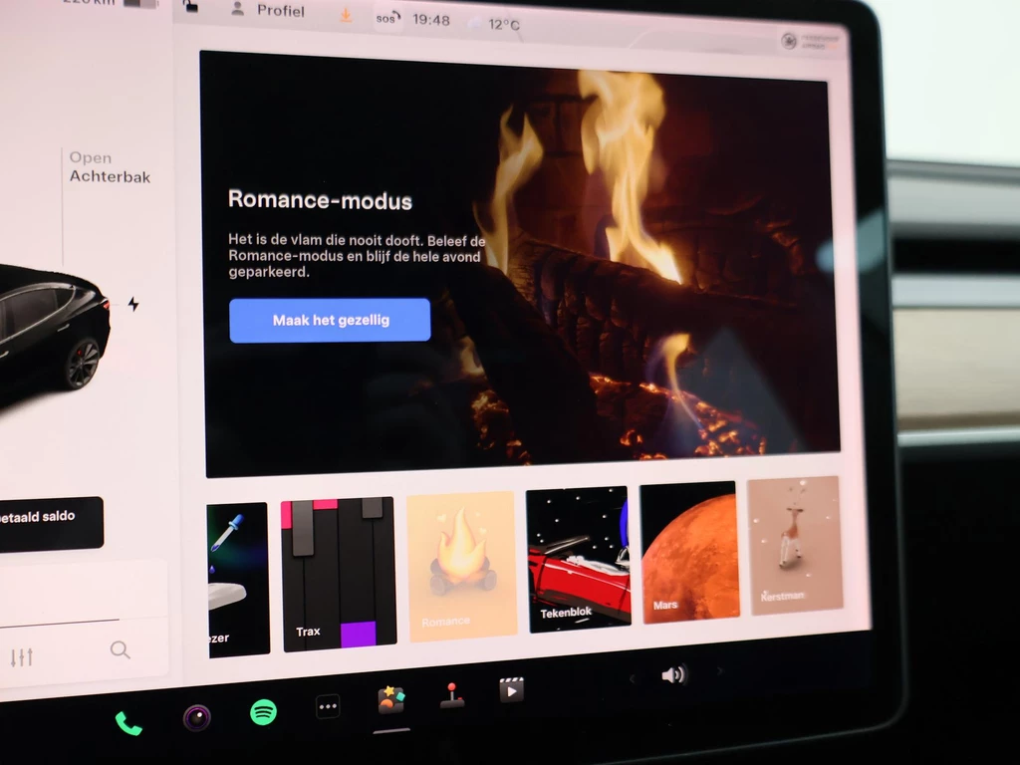The height and width of the screenshot is (765, 1020).
Task: Open the Arcade joystick icon
Action: click(452, 695)
